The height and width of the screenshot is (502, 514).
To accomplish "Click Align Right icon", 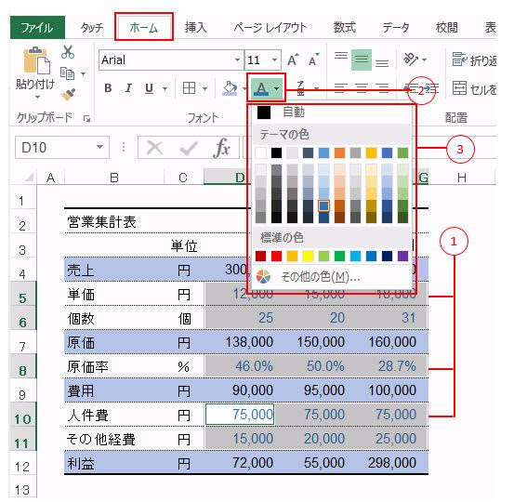I will 382,88.
